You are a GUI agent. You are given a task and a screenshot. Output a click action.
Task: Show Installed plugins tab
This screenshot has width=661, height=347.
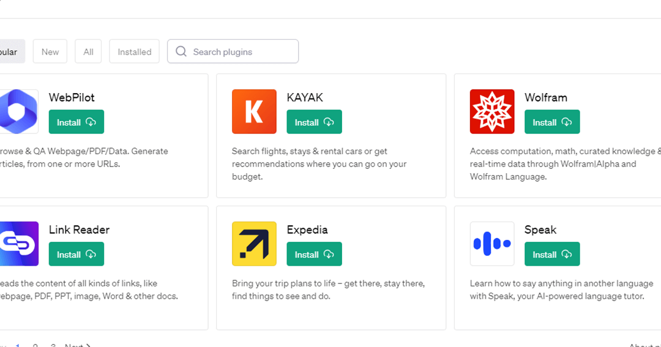click(x=135, y=51)
